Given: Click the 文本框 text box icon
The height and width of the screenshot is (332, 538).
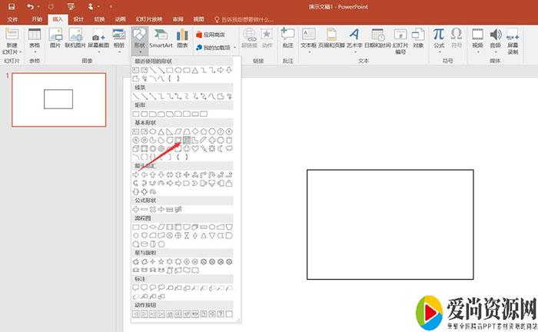Looking at the screenshot, I should tap(308, 38).
